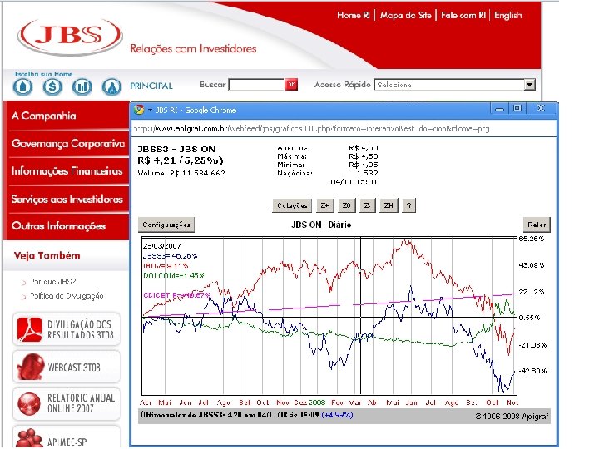This screenshot has height=449, width=599.
Task: Open Por que JBS? link
Action: click(x=52, y=282)
